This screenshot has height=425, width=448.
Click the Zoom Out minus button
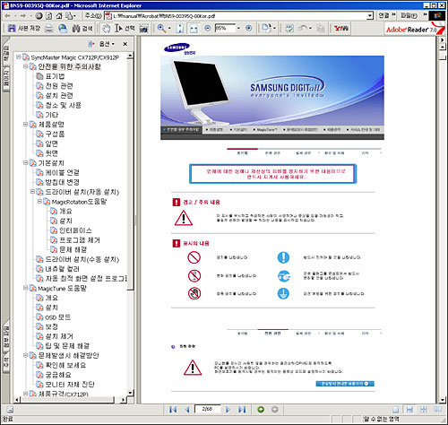[207, 28]
